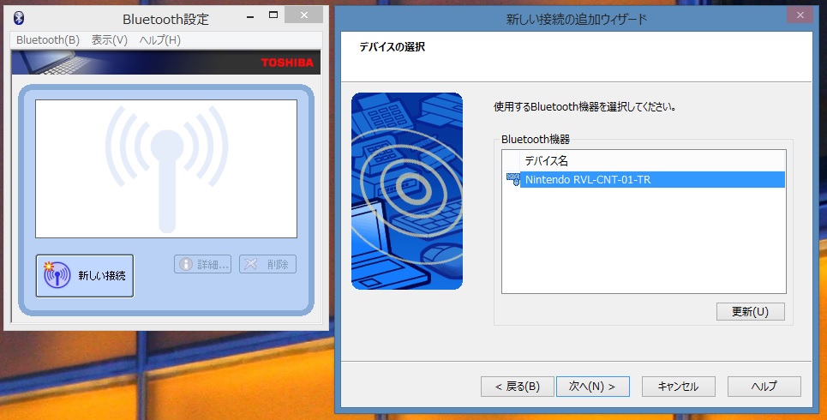Click the TOSHIBA logo banner
Image resolution: width=827 pixels, height=420 pixels.
tap(165, 63)
